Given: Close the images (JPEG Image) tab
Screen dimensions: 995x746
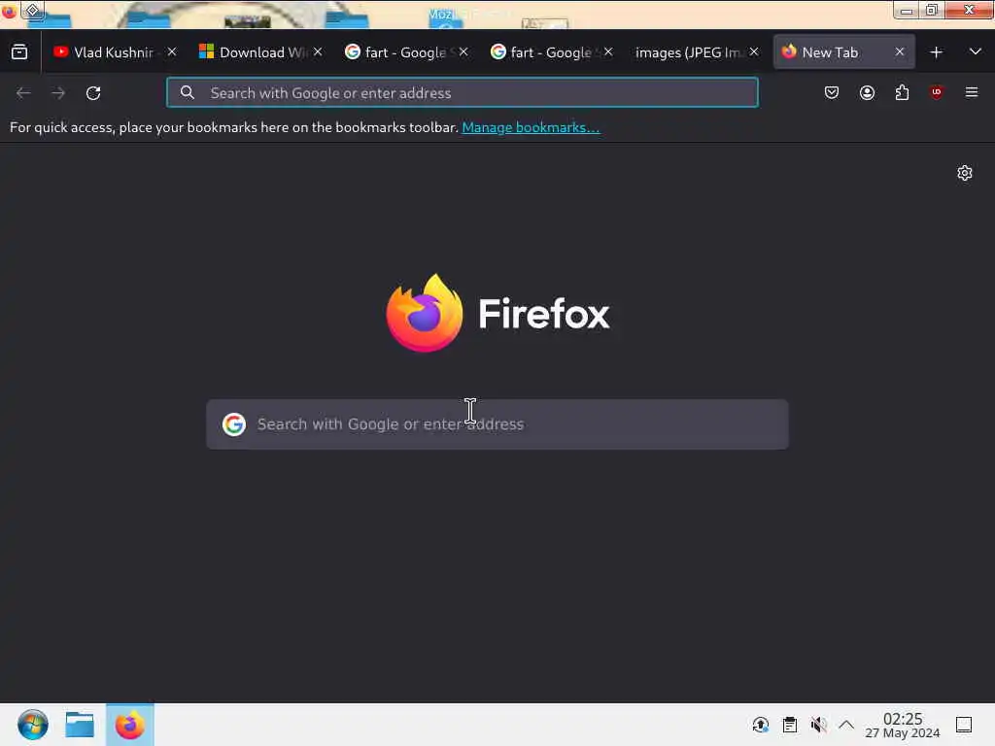Looking at the screenshot, I should [x=754, y=52].
